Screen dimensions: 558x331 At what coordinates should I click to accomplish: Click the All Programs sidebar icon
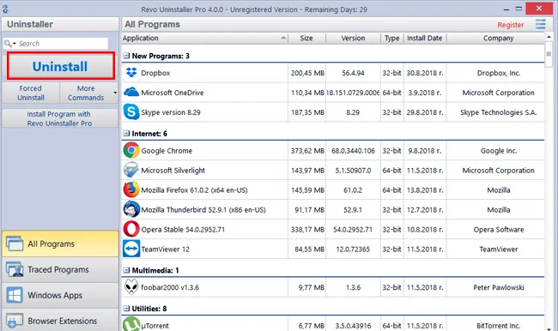[15, 244]
